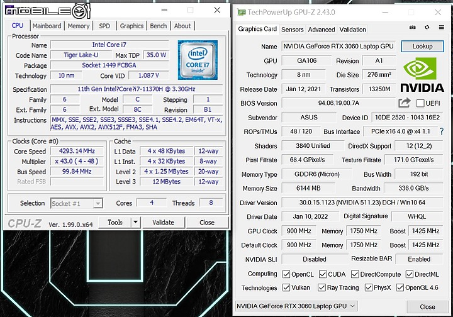Click the NVIDIA logo in GPU-Z

click(x=422, y=74)
